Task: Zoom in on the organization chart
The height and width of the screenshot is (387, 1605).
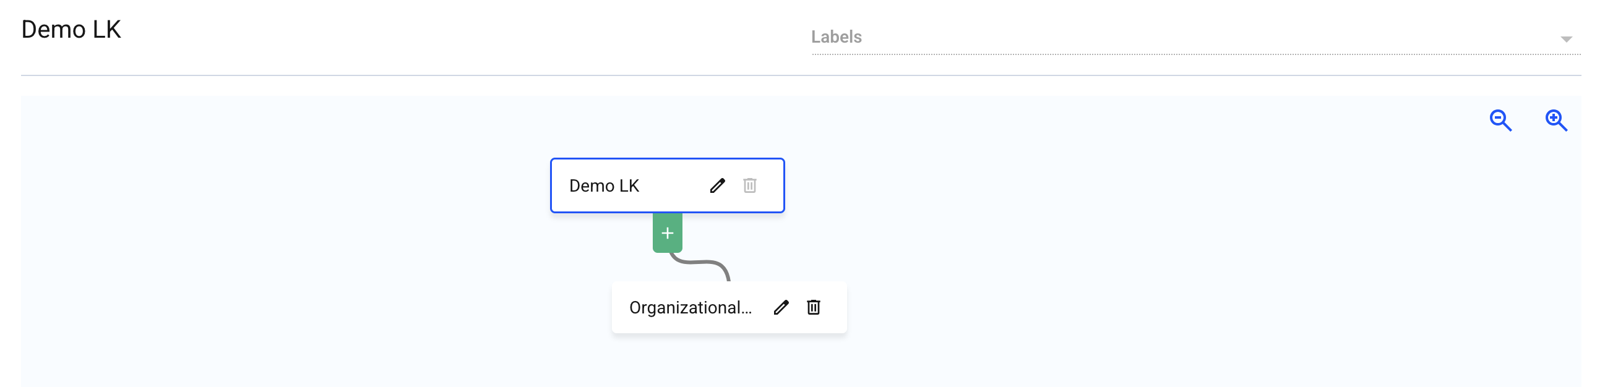Action: (x=1556, y=120)
